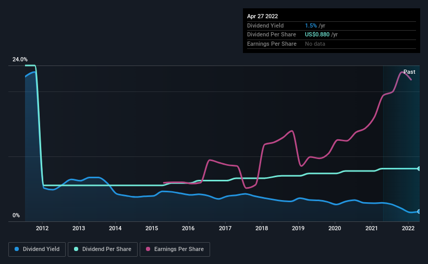Viewport: 428px width, 264px height.
Task: Click the 0% y-axis label
Action: (16, 215)
